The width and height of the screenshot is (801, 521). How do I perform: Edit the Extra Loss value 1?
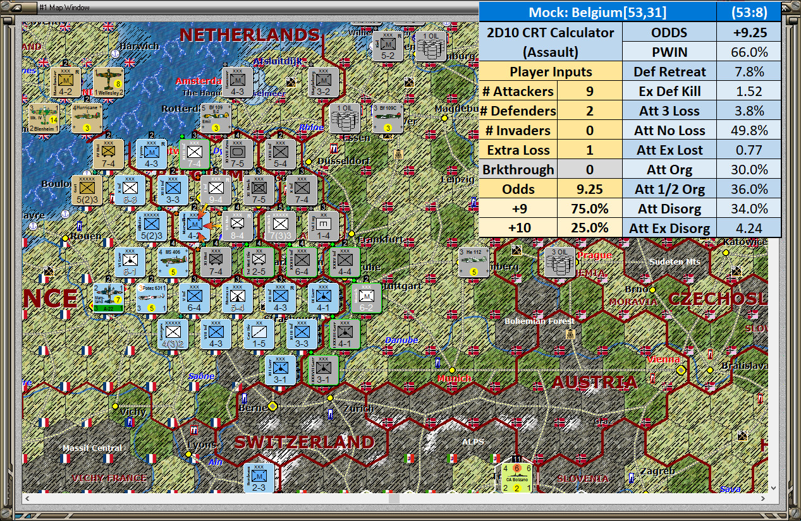click(x=590, y=150)
